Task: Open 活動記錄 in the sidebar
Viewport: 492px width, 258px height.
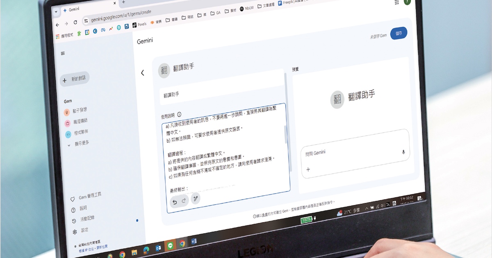Action: [x=83, y=219]
